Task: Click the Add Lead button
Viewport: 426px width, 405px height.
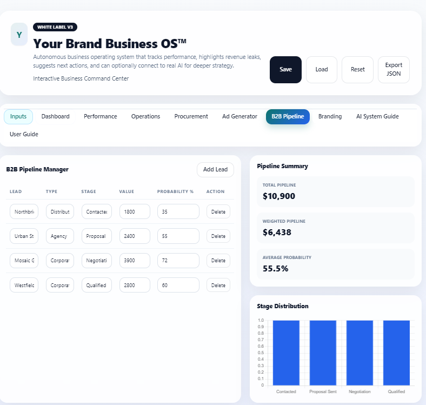Action: [x=216, y=170]
